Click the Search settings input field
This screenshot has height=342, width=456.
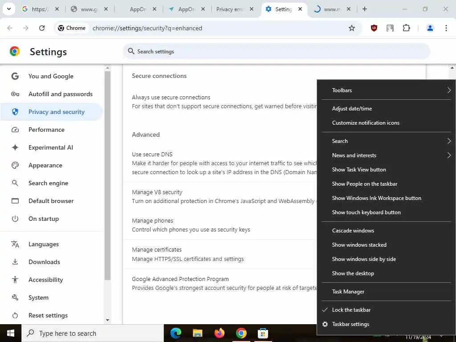276,52
